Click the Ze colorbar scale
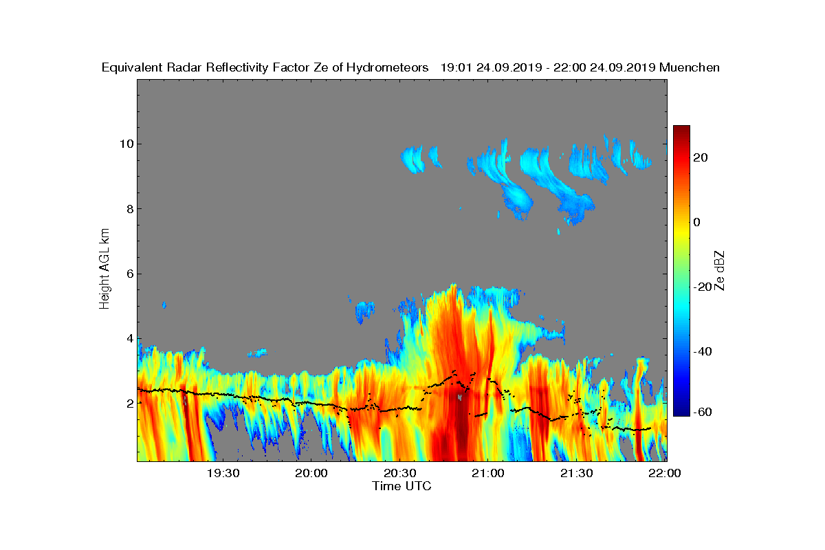 (x=681, y=270)
